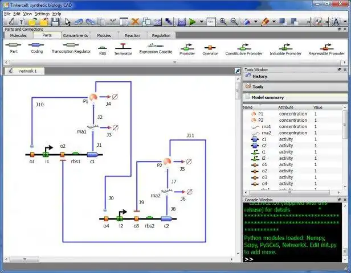Screen dimensions: 351x273
Task: Switch to the Reaction tab
Action: (x=132, y=35)
